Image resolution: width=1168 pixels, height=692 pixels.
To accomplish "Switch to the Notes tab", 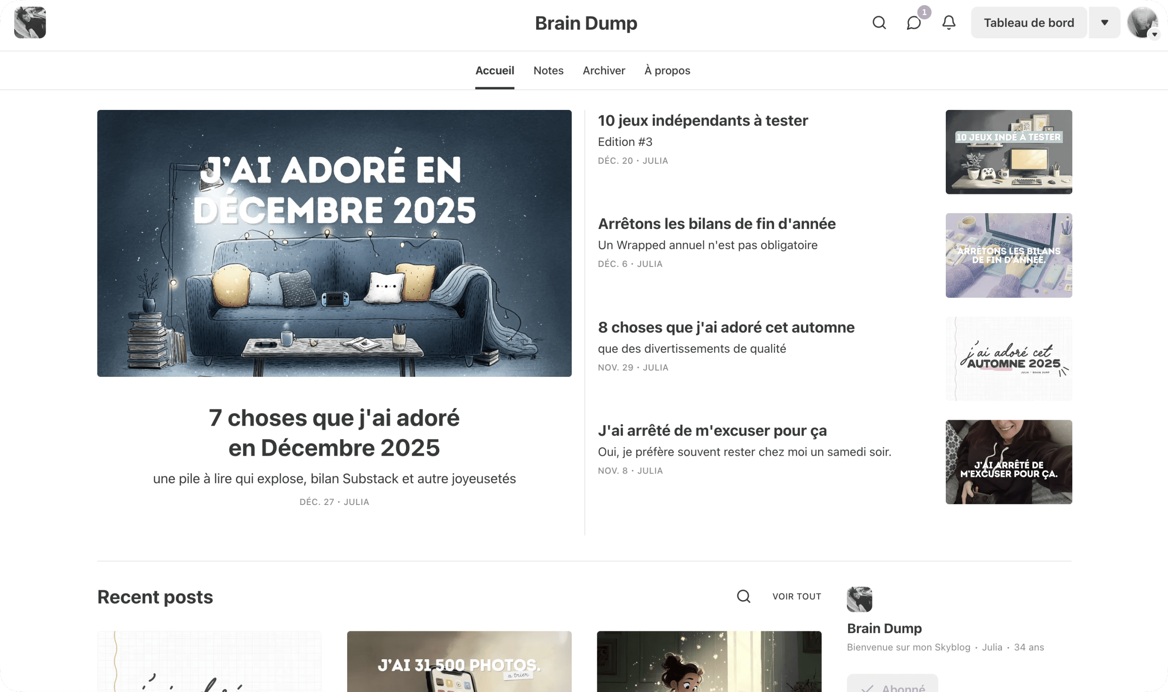I will (x=548, y=70).
